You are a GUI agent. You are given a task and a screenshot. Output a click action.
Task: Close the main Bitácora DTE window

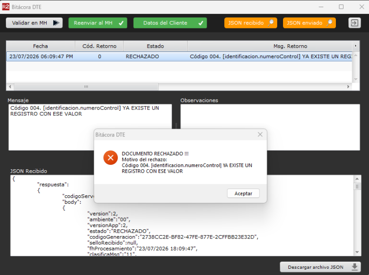coord(362,7)
